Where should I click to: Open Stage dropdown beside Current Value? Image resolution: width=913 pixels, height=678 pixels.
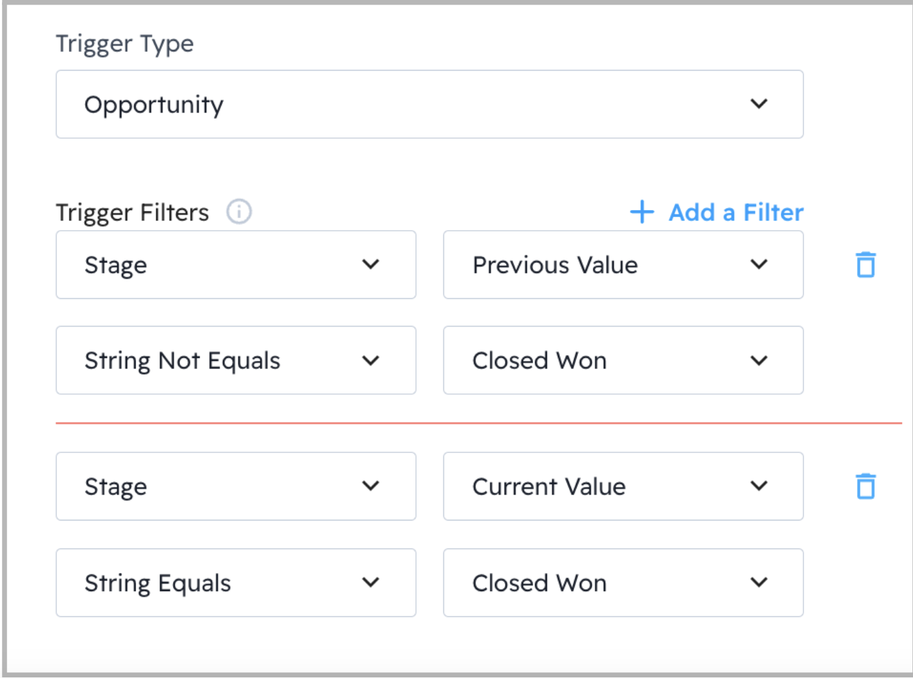pos(235,486)
